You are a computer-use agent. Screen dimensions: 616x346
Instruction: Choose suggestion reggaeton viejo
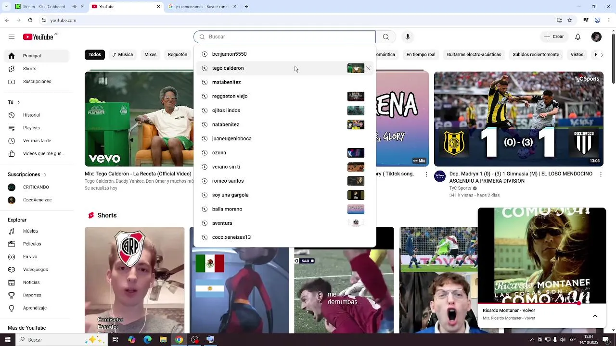(x=284, y=96)
